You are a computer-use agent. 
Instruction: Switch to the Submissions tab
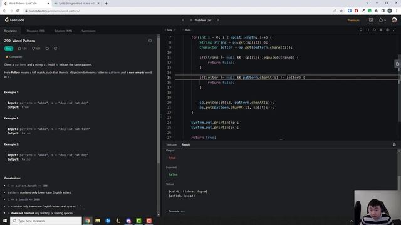pyautogui.click(x=88, y=31)
